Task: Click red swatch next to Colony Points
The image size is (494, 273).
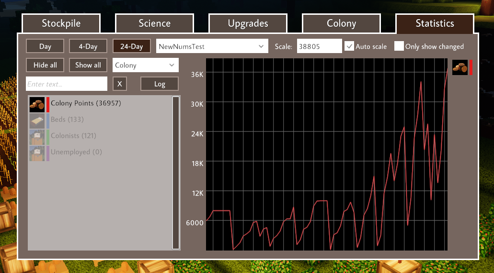Action: (48, 104)
